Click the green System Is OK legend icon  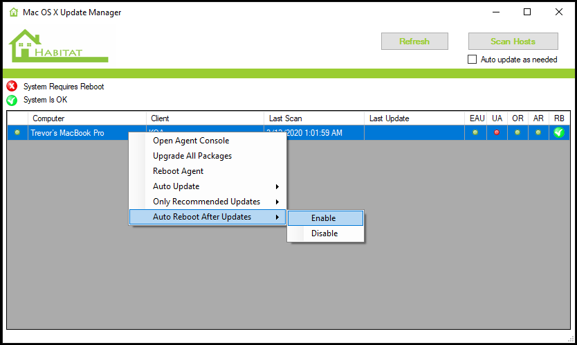click(12, 100)
